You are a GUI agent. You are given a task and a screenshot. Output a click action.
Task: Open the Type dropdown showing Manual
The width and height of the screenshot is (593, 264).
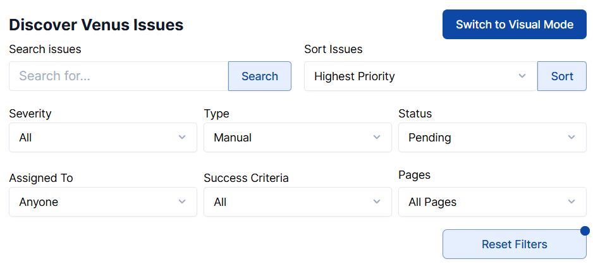coord(297,138)
